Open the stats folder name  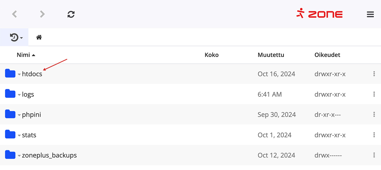click(x=29, y=135)
